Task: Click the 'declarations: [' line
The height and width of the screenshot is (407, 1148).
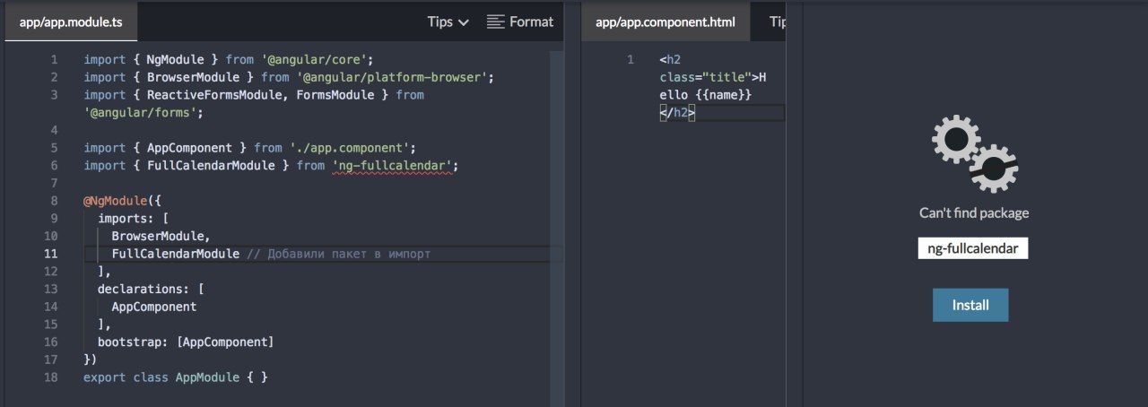Action: (151, 289)
